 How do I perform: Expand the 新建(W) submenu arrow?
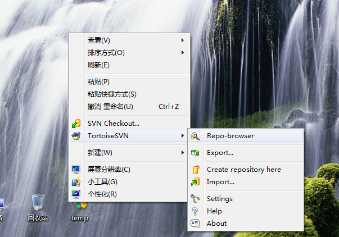point(183,153)
